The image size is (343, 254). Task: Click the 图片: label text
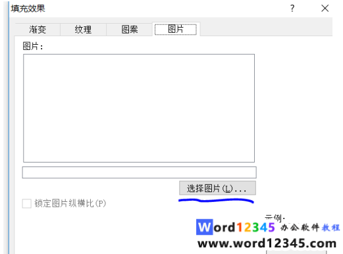pos(33,46)
